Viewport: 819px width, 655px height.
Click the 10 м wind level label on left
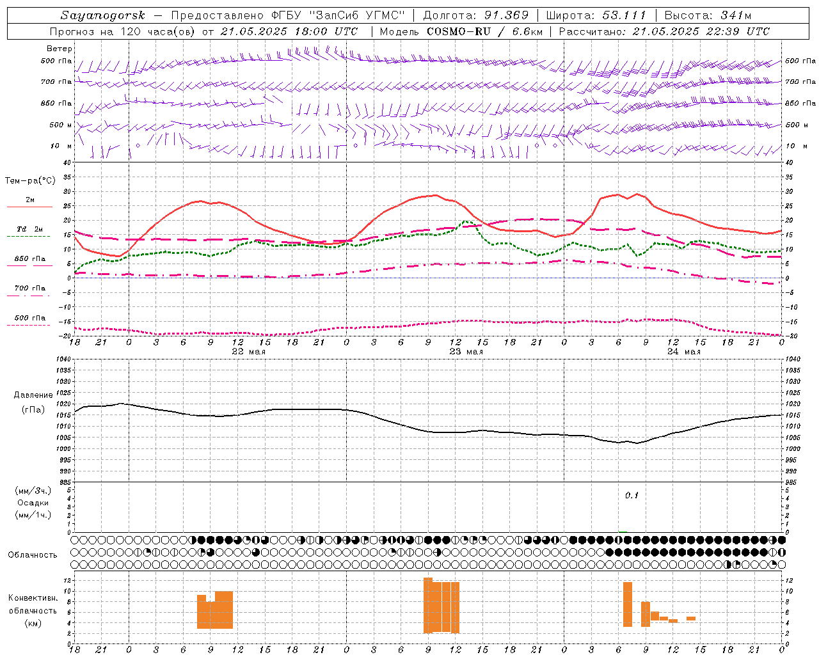click(61, 146)
